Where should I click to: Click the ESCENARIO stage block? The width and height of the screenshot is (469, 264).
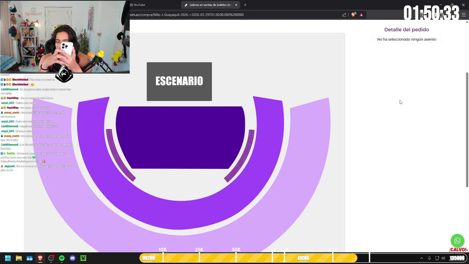click(179, 81)
